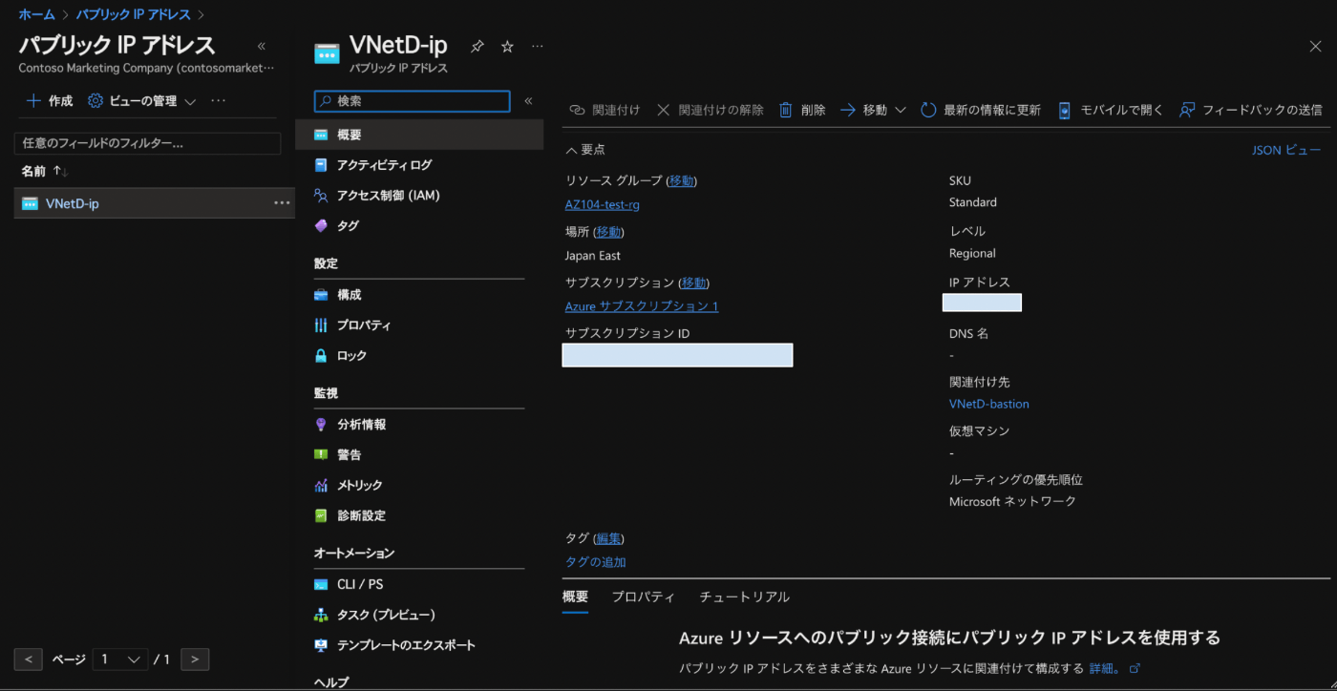Open the AZ104-test-rg resource group link
Screen dimensions: 1337x691
pos(603,205)
